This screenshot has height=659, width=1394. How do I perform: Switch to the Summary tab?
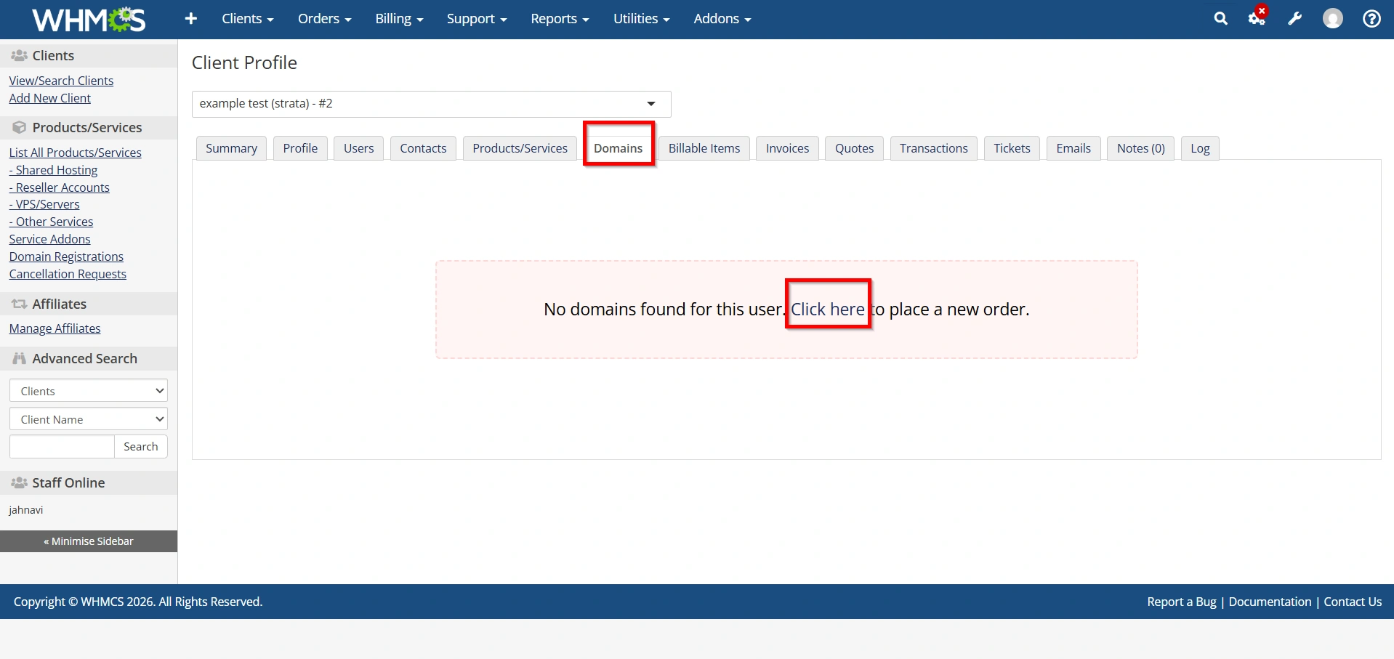point(231,148)
